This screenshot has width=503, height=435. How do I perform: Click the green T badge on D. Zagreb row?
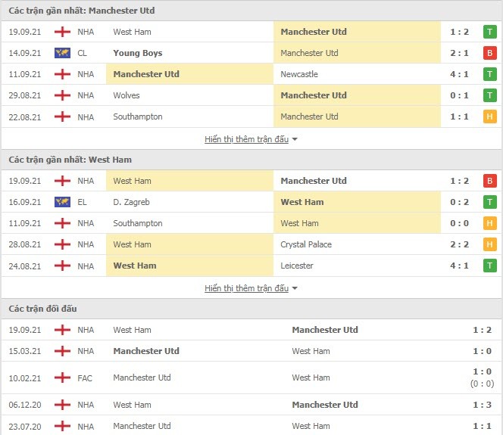pyautogui.click(x=489, y=202)
